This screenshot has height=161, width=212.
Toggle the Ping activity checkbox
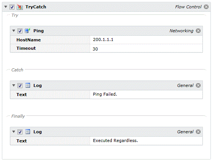tap(20, 31)
